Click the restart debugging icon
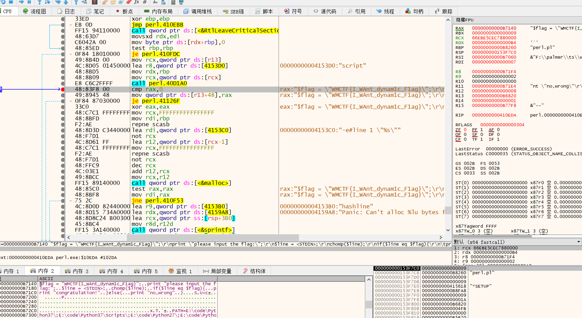582x318 pixels. point(4,3)
